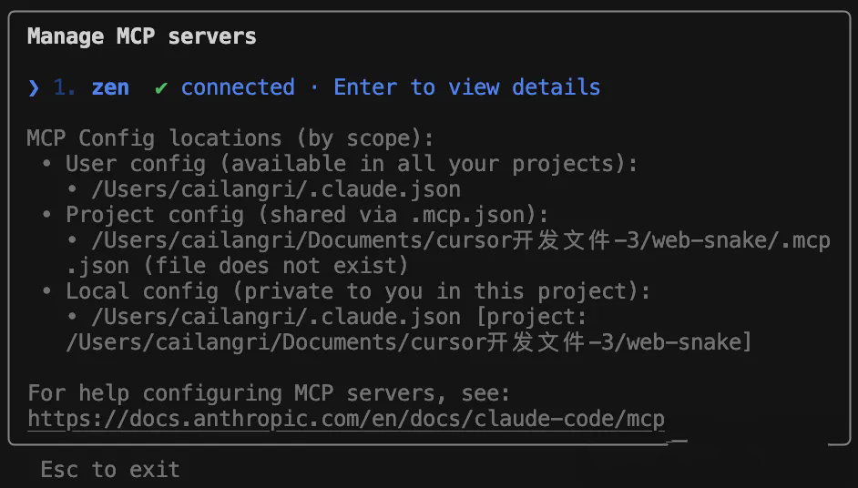Screen dimensions: 858x488
Task: Click the number 1 list index
Action: (x=65, y=87)
